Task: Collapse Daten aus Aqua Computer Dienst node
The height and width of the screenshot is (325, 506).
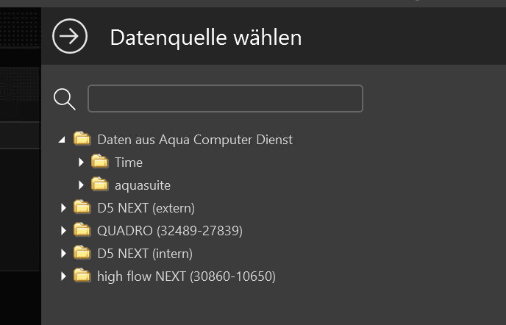Action: [62, 140]
